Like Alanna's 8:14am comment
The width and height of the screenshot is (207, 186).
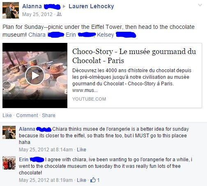click(81, 150)
